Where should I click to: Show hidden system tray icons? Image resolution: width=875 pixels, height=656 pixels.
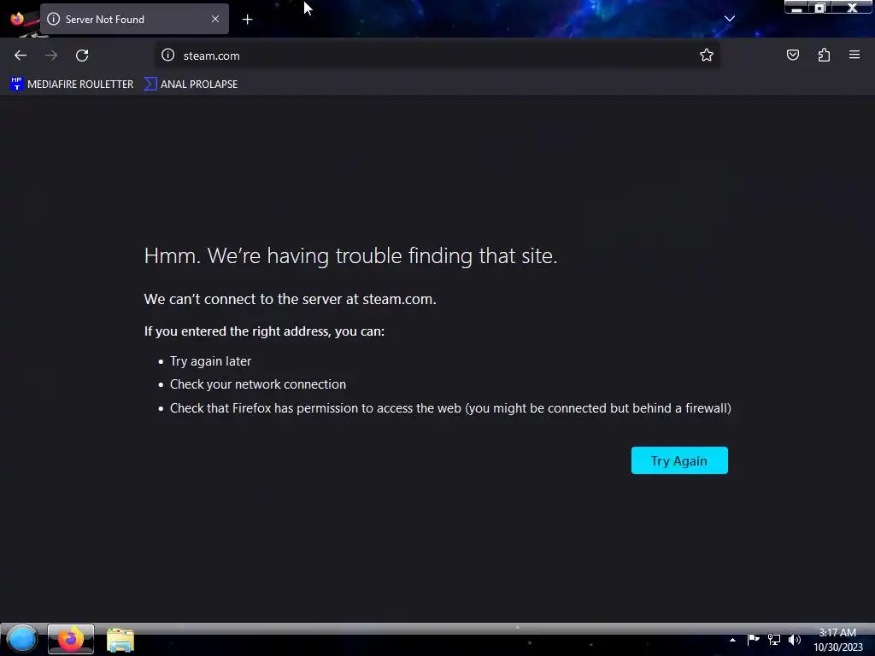(732, 640)
